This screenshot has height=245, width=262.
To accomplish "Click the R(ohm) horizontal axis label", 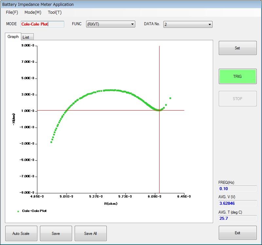I will click(x=111, y=203).
